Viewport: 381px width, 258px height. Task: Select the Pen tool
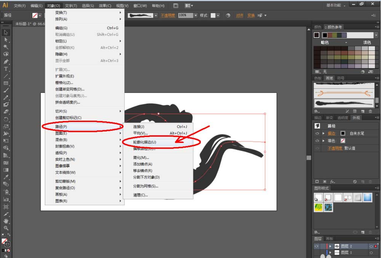coord(6,61)
